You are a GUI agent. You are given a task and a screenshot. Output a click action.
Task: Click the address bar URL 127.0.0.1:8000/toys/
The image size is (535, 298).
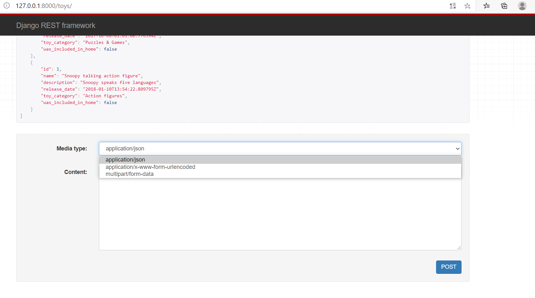44,6
